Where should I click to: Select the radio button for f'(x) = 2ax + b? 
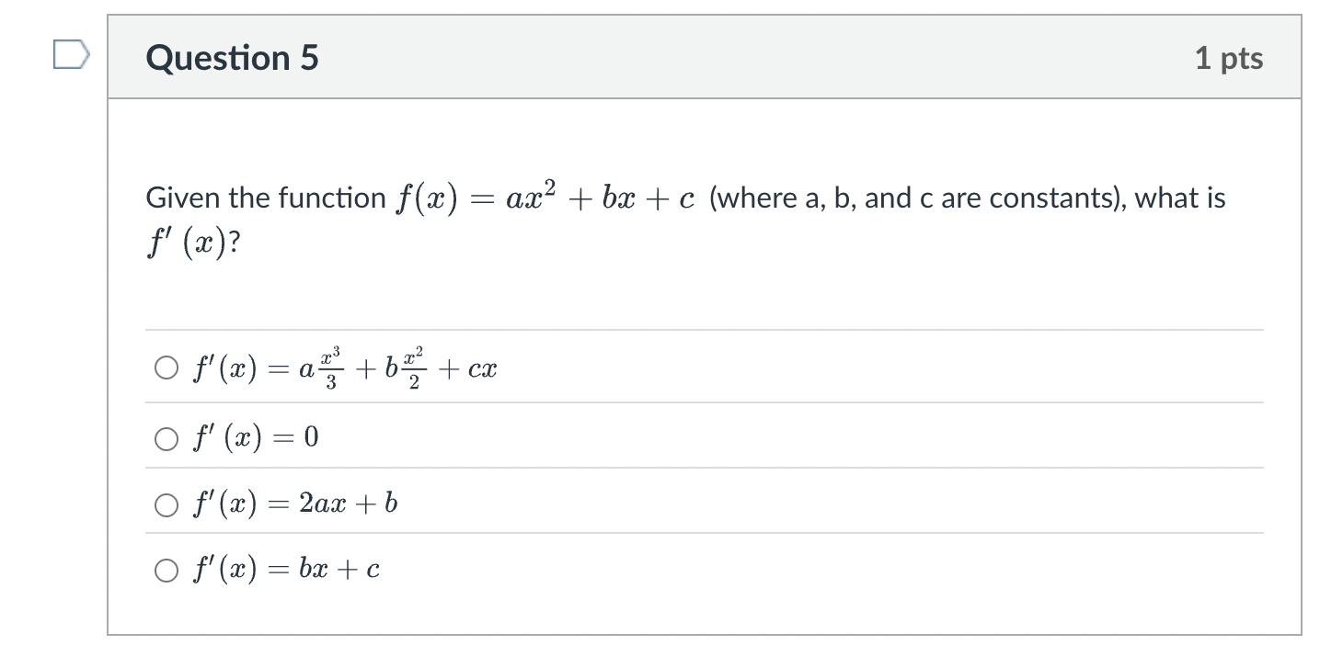[166, 504]
